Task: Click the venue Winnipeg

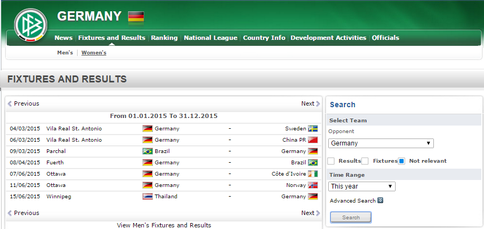Action: click(x=59, y=196)
